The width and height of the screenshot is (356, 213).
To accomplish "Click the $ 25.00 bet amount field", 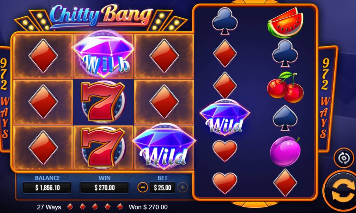I will click(162, 188).
